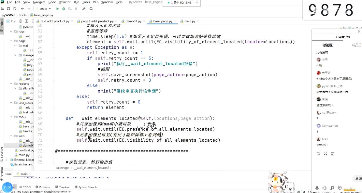The height and width of the screenshot is (193, 362).
Task: Run 'main' with the green play icon
Action: 58,9
